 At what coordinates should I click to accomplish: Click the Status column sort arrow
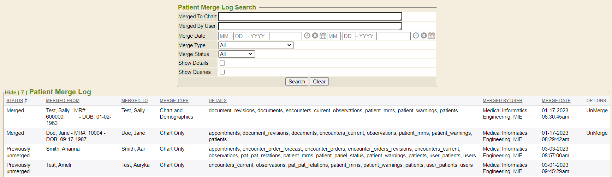click(x=25, y=101)
